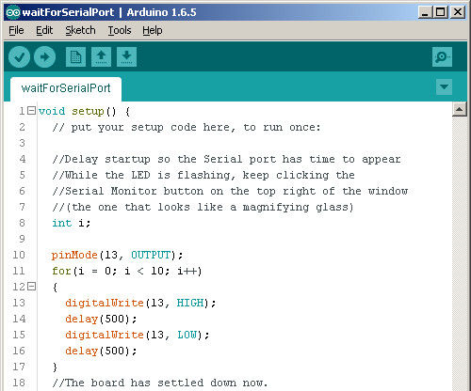Click the vertical scrollbar track

[460, 254]
